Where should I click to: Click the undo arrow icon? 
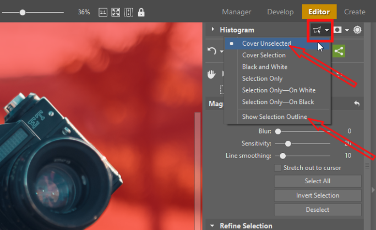(212, 51)
